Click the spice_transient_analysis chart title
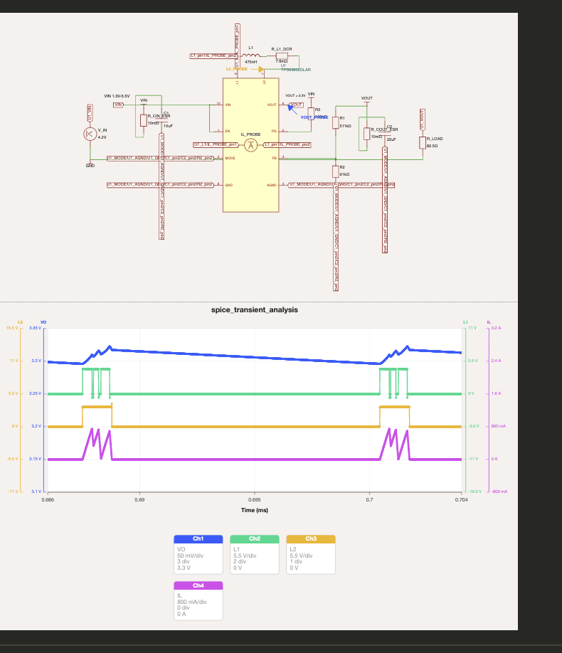The height and width of the screenshot is (653, 562). pyautogui.click(x=255, y=310)
